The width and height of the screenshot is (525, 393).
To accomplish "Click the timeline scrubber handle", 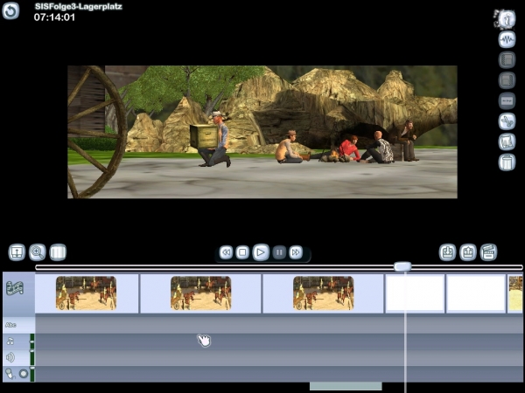I will click(x=402, y=266).
